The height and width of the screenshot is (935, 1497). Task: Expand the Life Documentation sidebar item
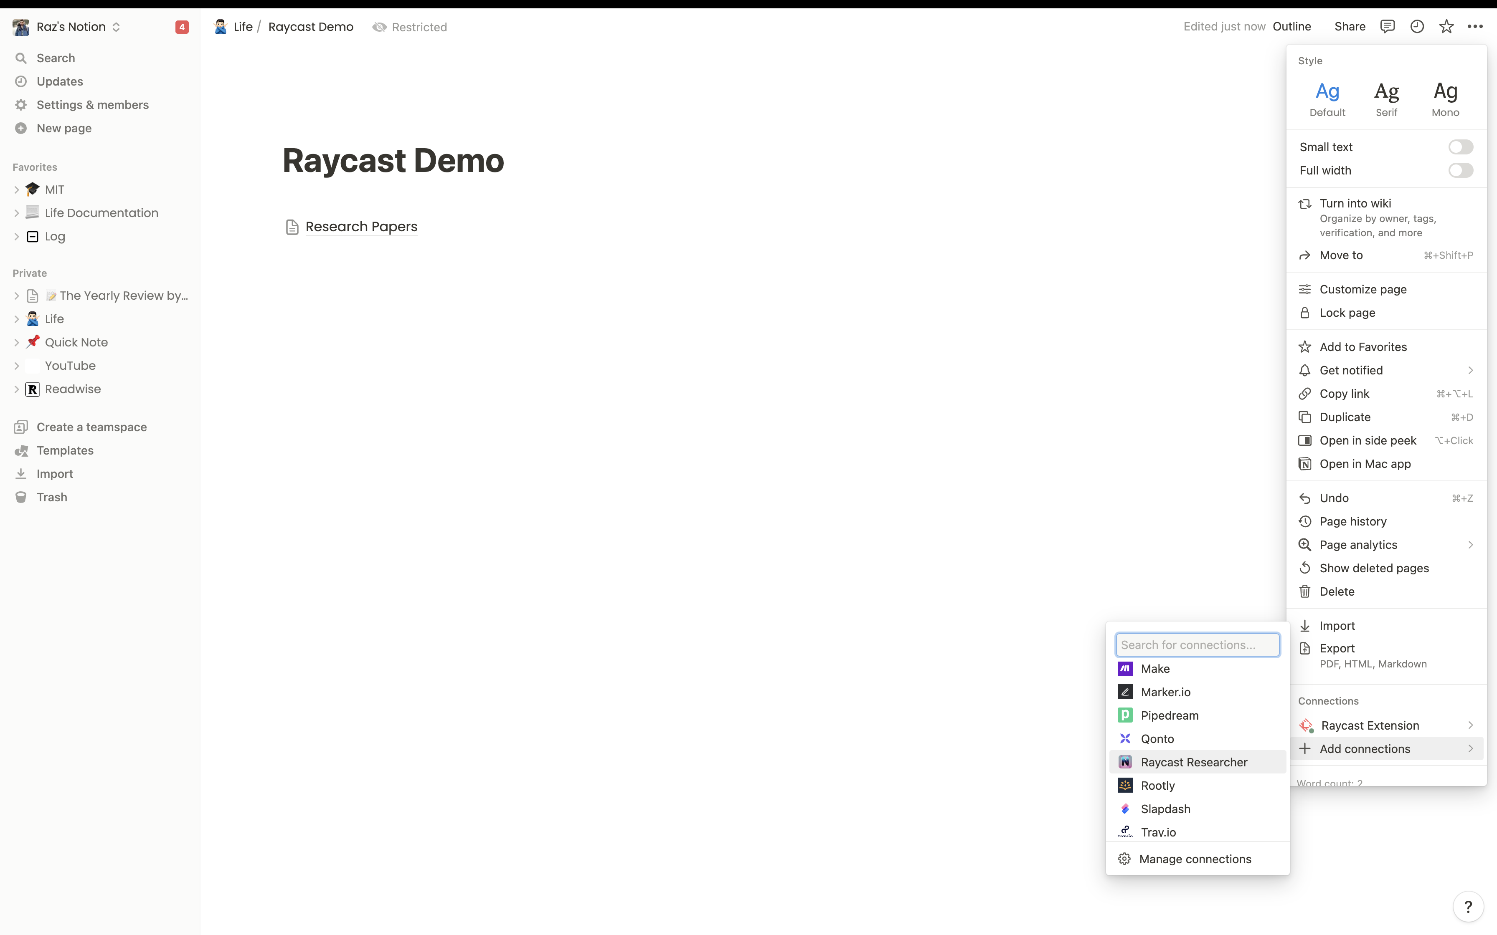16,212
